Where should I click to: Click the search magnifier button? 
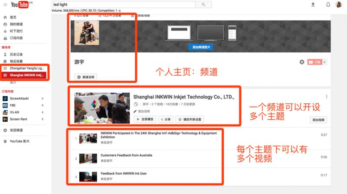[203, 4]
